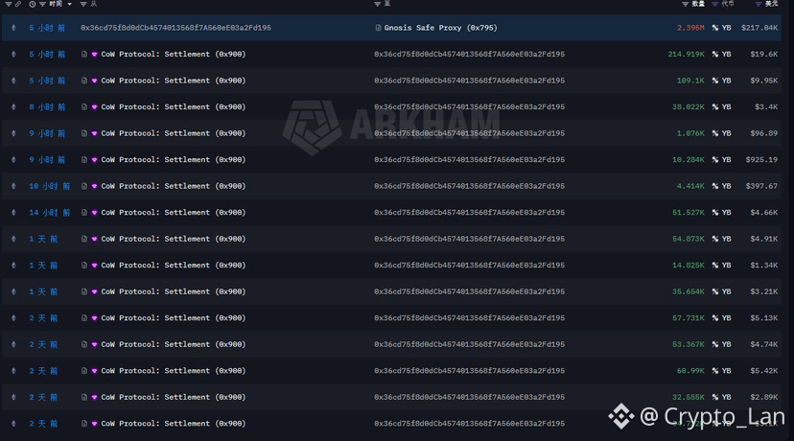Viewport: 794px width, 441px height.
Task: Click the CoW Protocol logo in the $9.95K row
Action: pyautogui.click(x=94, y=81)
